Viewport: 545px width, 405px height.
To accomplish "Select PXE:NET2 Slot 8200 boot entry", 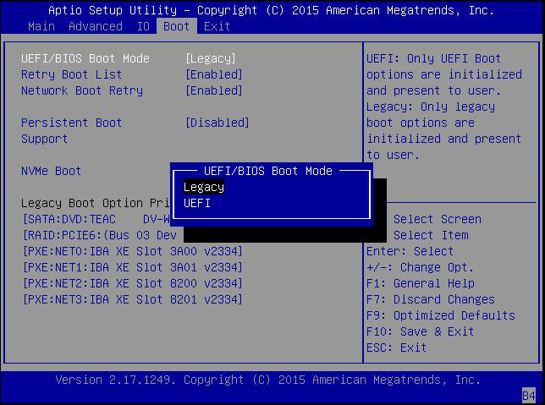I will [132, 283].
